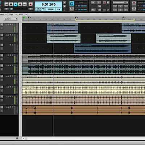Select the pale yellow waveform clip
This screenshot has height=145, width=145.
point(84,90)
